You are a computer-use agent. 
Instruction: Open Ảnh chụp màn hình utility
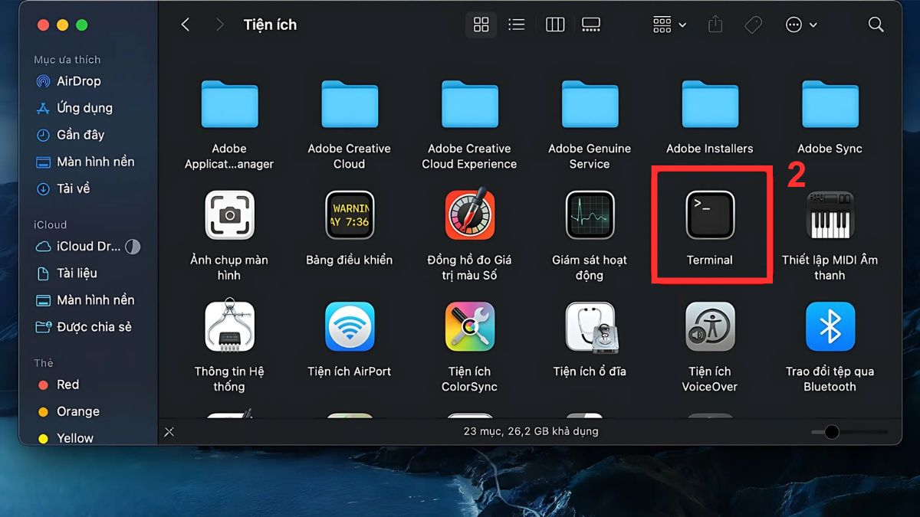[x=228, y=214]
